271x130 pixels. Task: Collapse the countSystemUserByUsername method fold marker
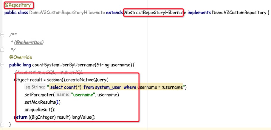2,65
